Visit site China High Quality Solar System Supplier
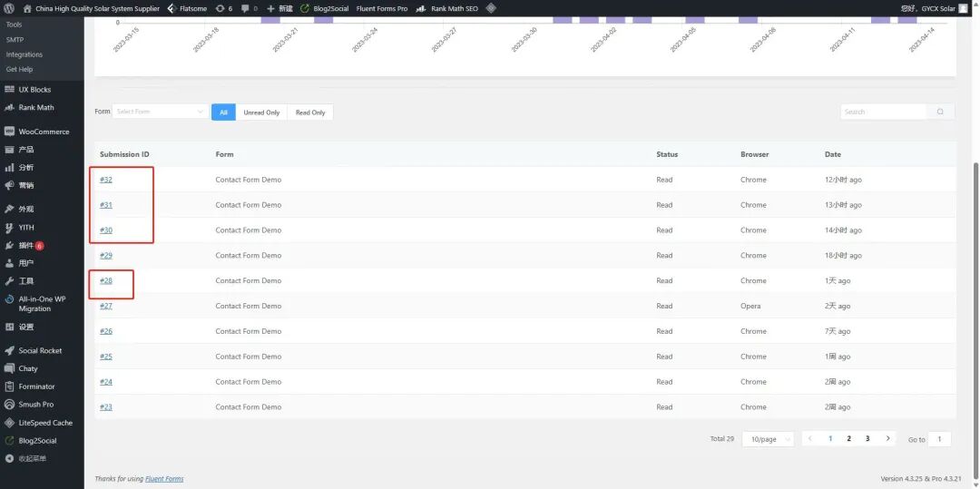This screenshot has height=489, width=980. 92,9
